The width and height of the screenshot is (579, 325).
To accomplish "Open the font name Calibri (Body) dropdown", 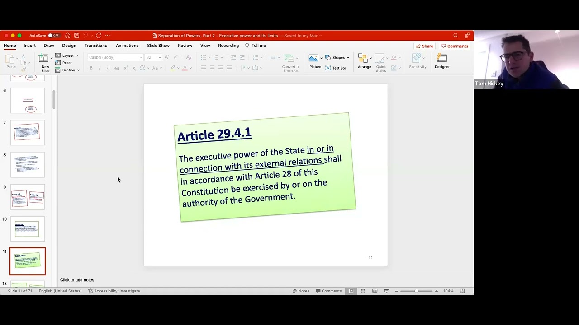I will click(x=141, y=57).
